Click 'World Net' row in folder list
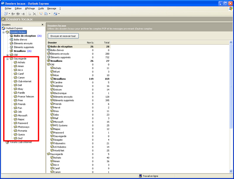Viewport: 234px width, 179px height. [x=78, y=150]
